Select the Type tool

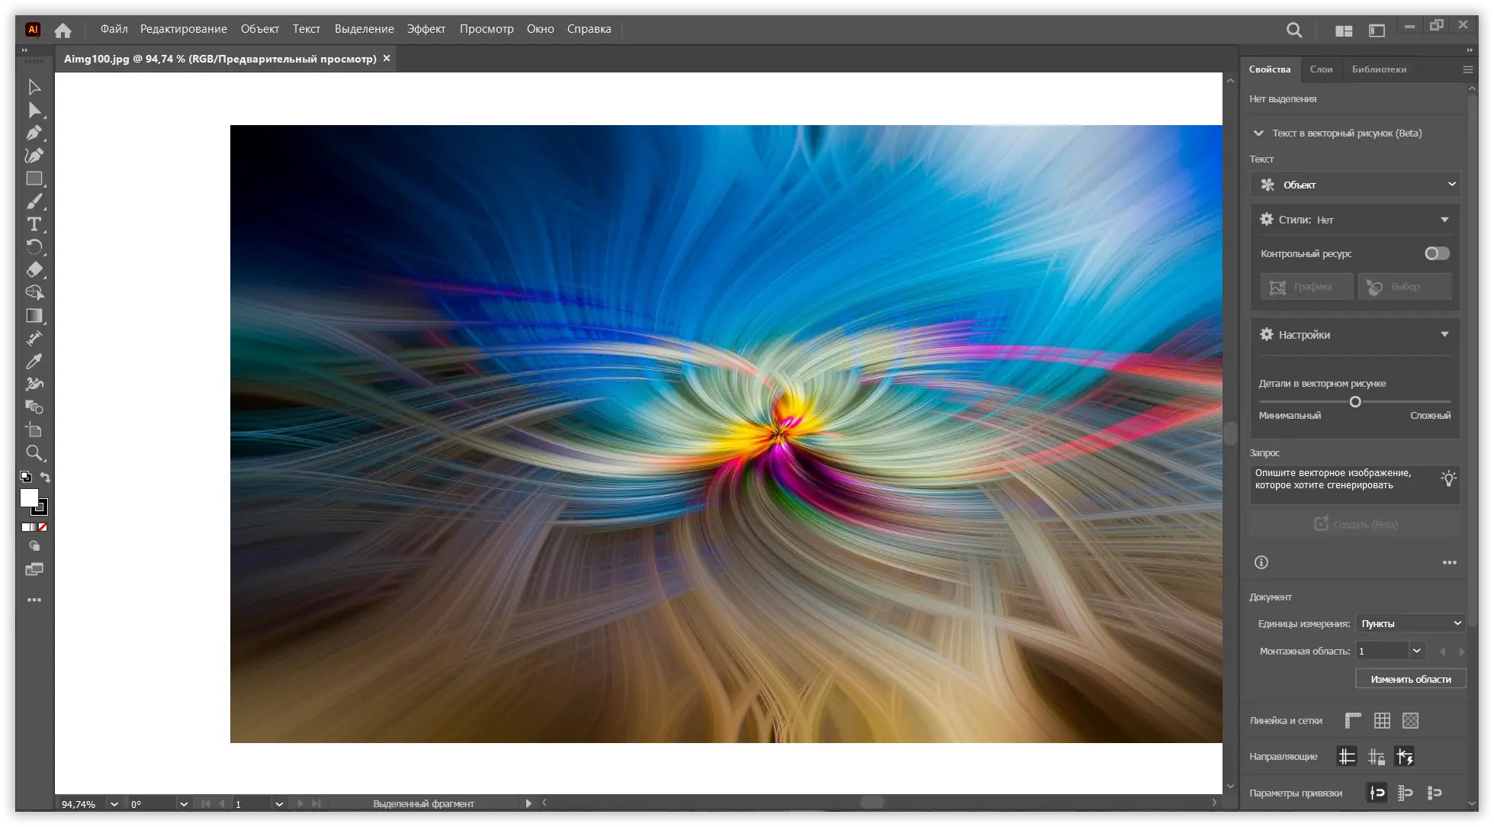34,224
